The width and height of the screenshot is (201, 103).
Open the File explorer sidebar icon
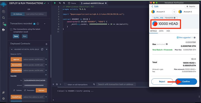pos(3,12)
